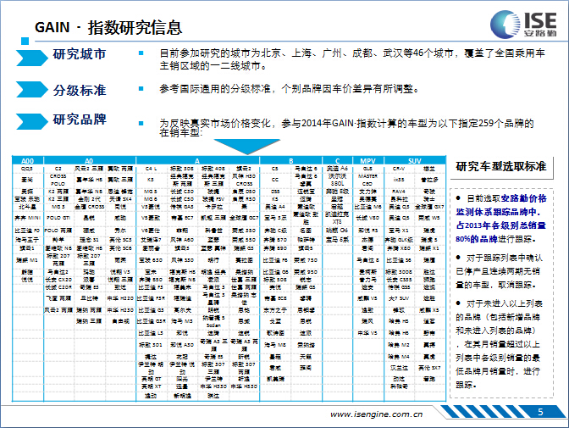
Task: Select the RAV4 cell
Action: [x=399, y=192]
